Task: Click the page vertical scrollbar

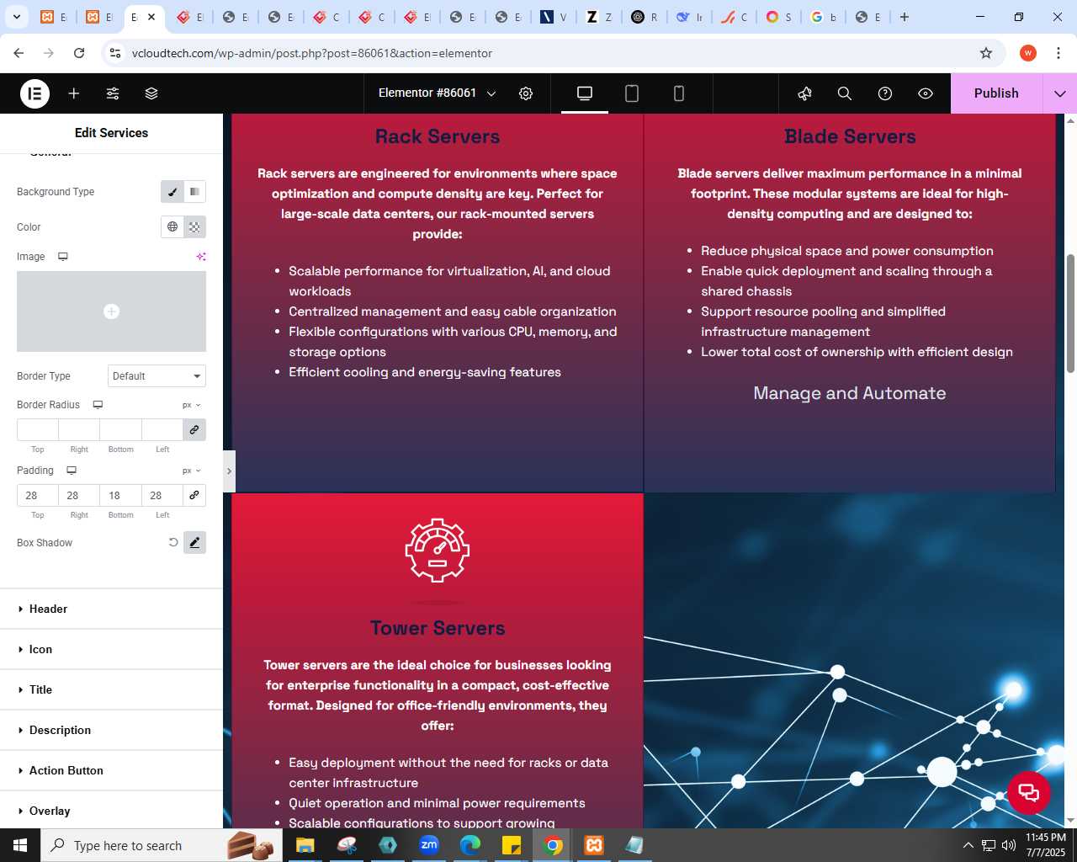Action: [x=1070, y=313]
